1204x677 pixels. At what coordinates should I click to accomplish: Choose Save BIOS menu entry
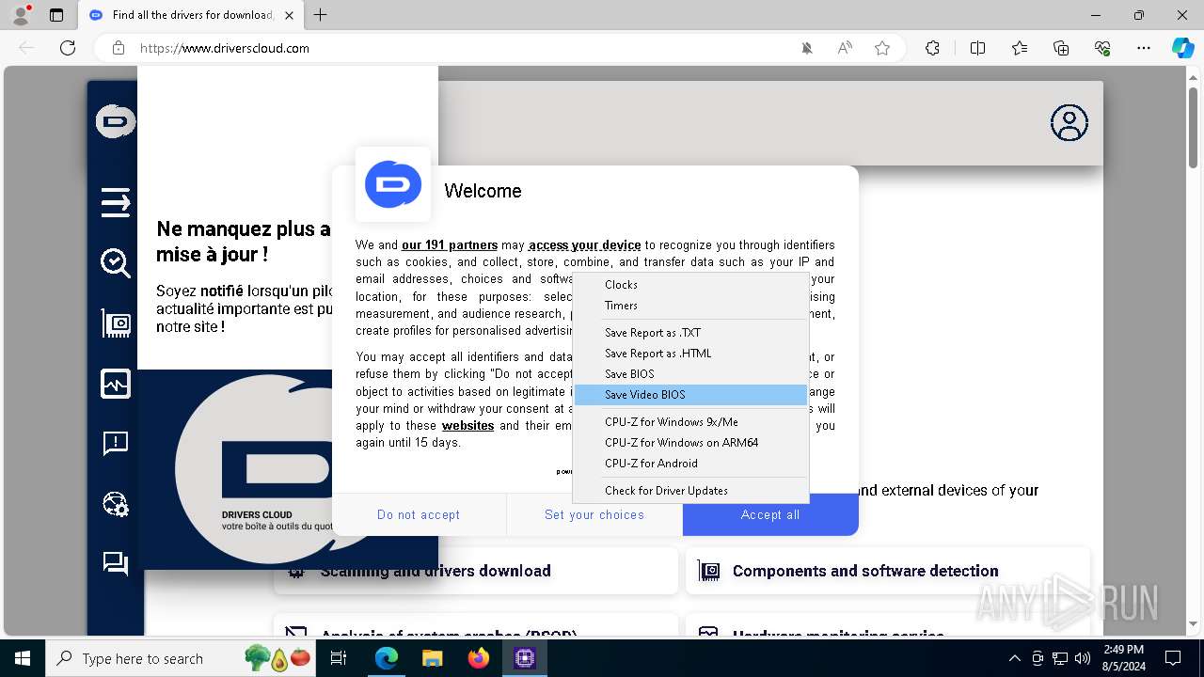690,374
